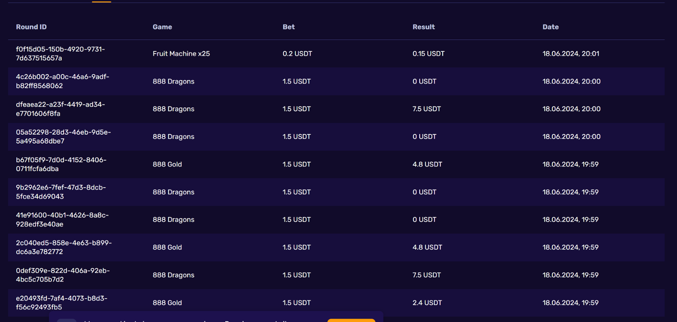Select round ID starting with 0def309e

coord(63,275)
